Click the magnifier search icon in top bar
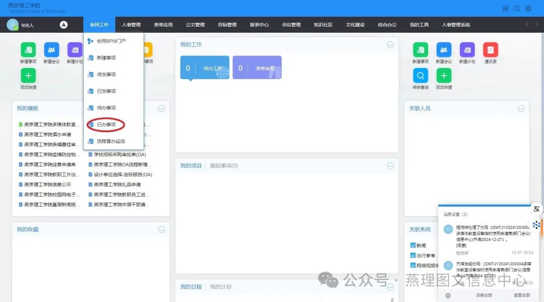The image size is (544, 302). click(517, 9)
